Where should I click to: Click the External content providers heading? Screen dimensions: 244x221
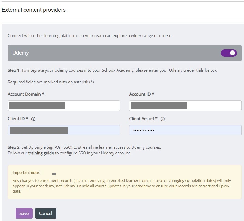(33, 10)
